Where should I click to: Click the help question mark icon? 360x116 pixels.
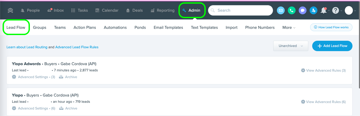[x=336, y=10]
